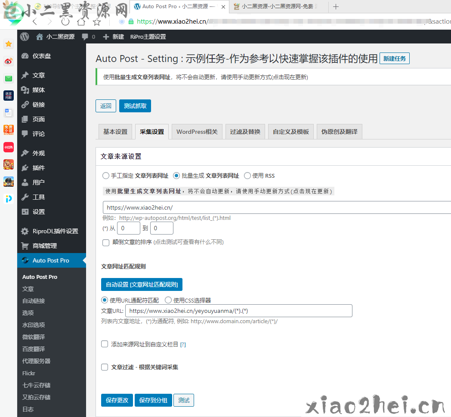Image resolution: width=451 pixels, height=417 pixels.
Task: Click the 测试 button at the bottom
Action: [x=184, y=400]
